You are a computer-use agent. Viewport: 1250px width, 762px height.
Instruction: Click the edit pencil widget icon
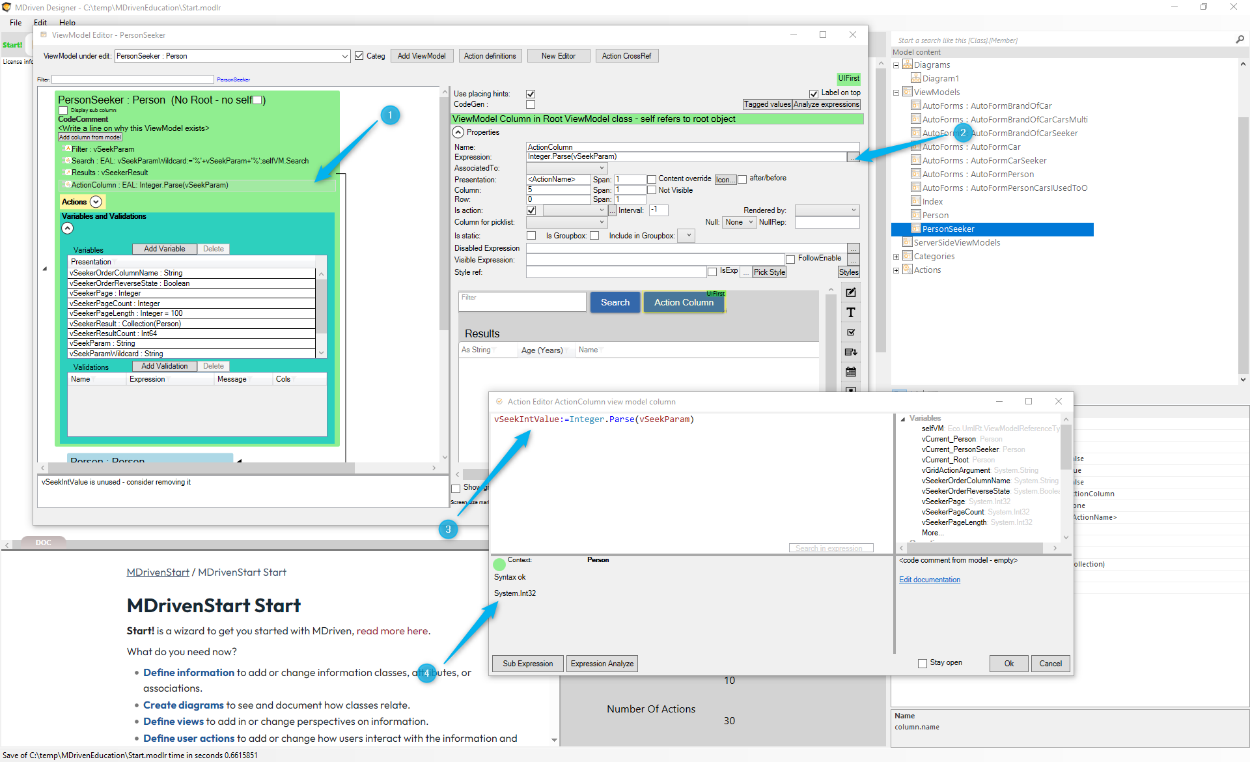tap(850, 293)
